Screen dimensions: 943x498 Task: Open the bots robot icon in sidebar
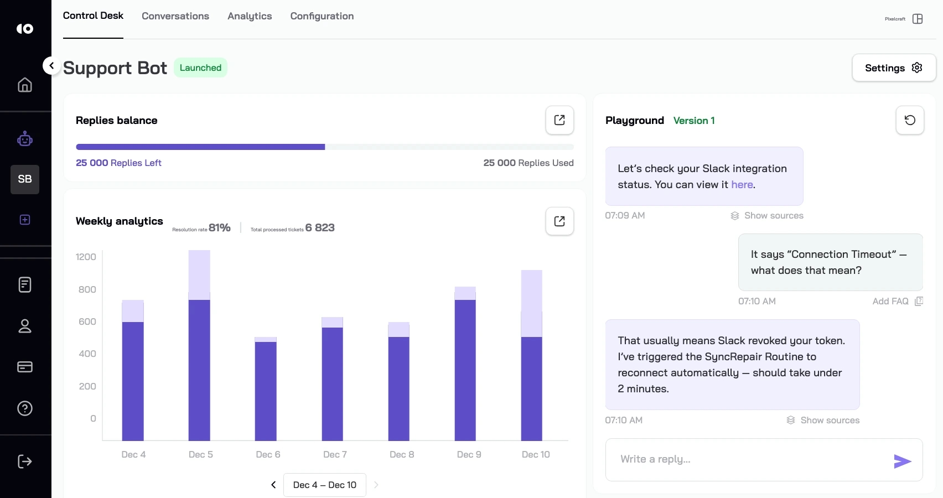pyautogui.click(x=25, y=138)
